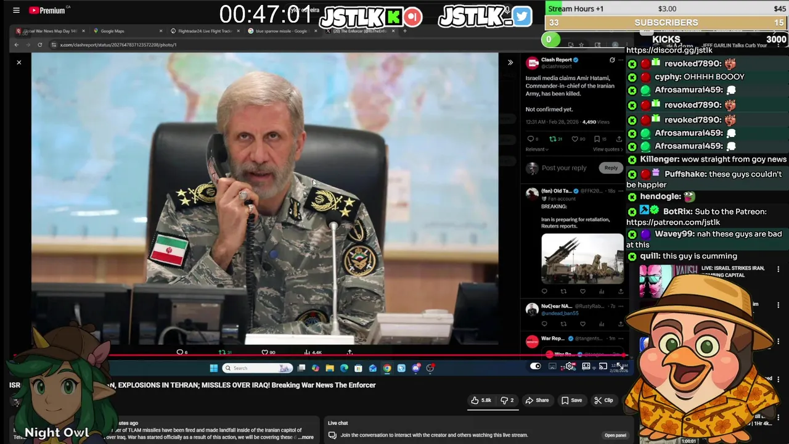
Task: Enter fullscreen on the YouTube player
Action: [619, 366]
